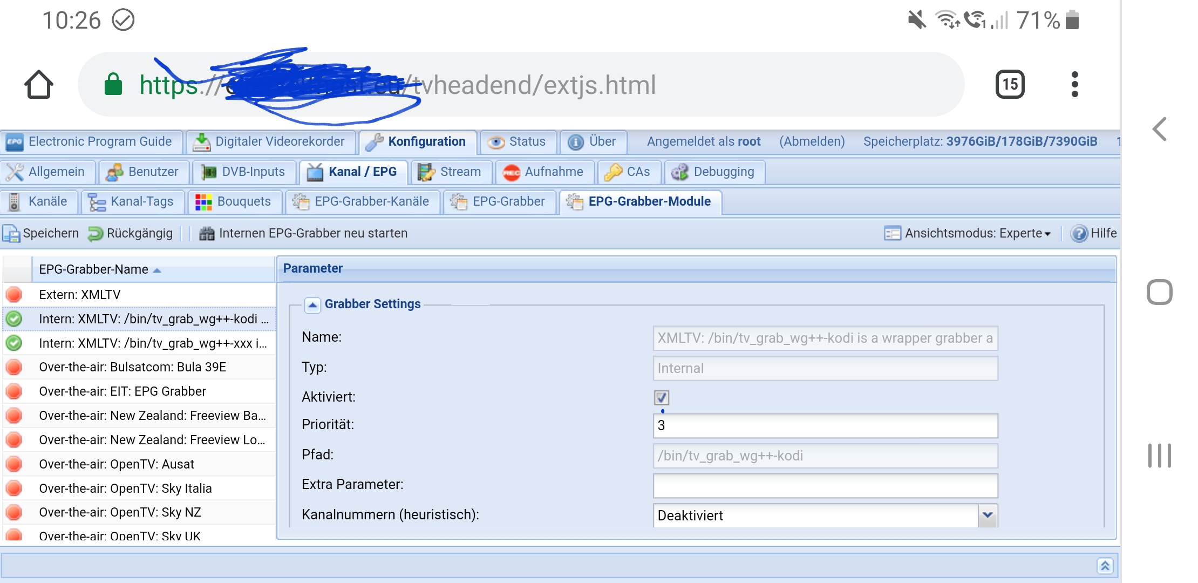The image size is (1198, 583).
Task: Click the Speichern save button
Action: (x=41, y=233)
